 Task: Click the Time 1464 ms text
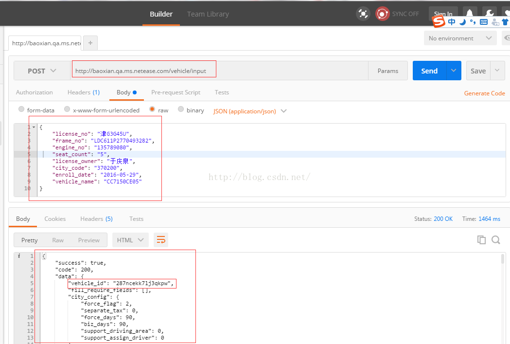pos(481,218)
